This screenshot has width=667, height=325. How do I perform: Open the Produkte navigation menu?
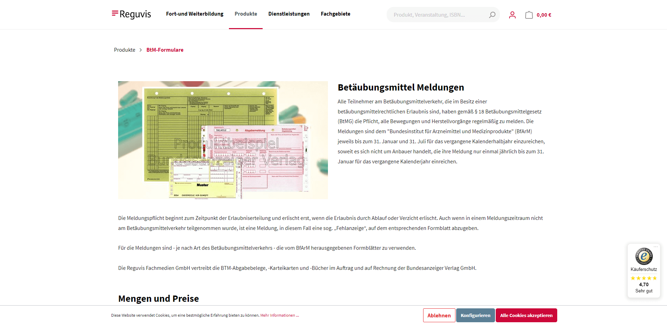tap(246, 14)
